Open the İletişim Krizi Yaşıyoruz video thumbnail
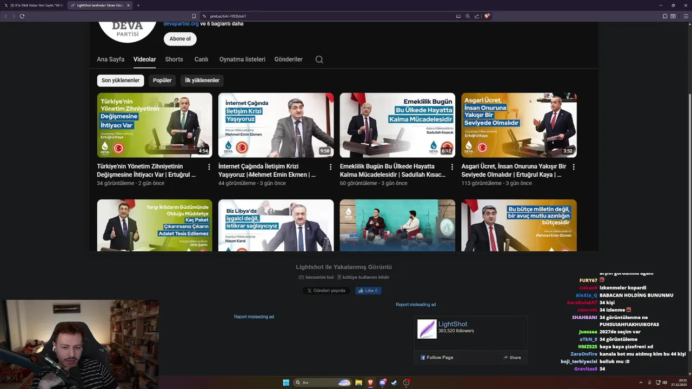This screenshot has height=389, width=692. coord(276,125)
